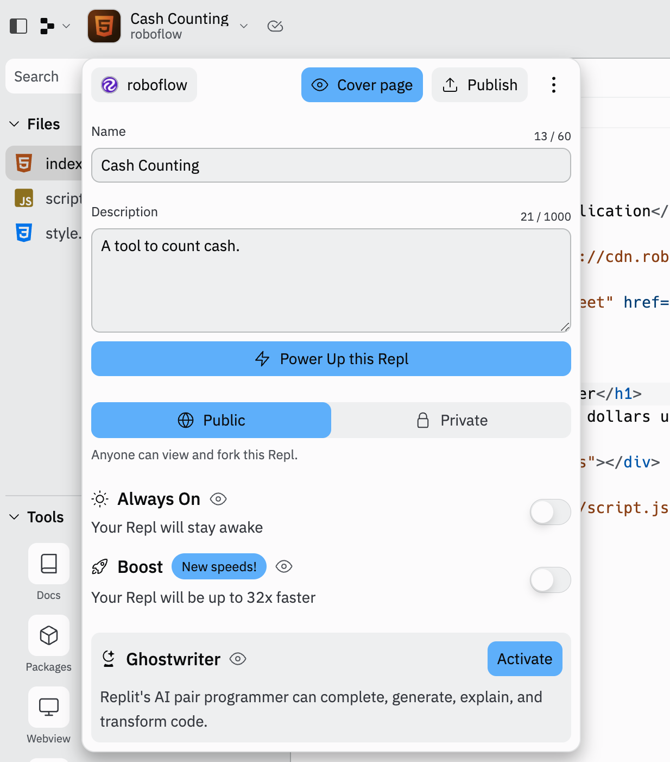This screenshot has height=762, width=670.
Task: Select the script.js JavaScript file
Action: (x=24, y=198)
